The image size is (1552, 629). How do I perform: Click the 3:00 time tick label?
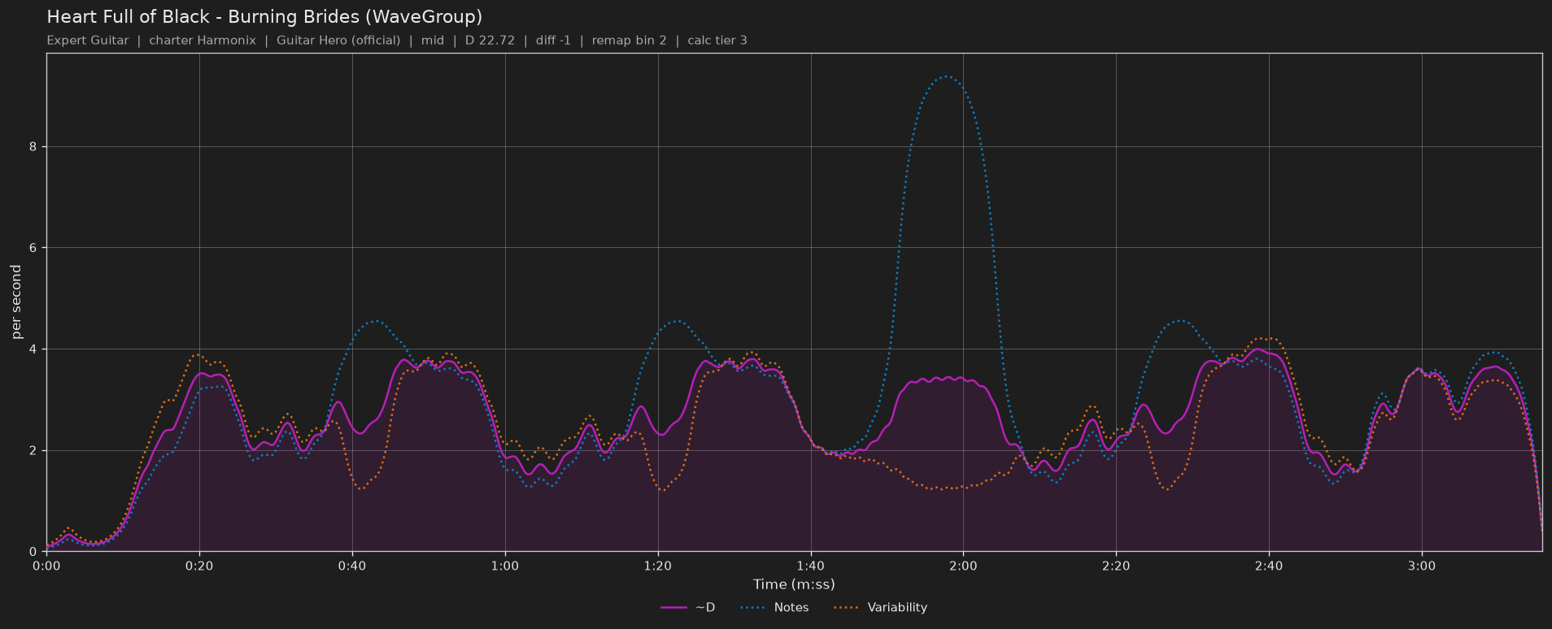[x=1422, y=566]
